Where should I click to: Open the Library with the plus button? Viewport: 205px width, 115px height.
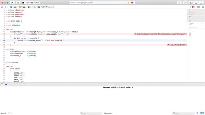(179, 3)
